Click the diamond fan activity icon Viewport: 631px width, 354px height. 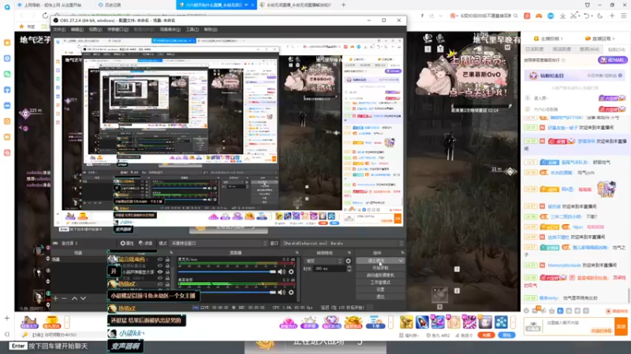(331, 323)
